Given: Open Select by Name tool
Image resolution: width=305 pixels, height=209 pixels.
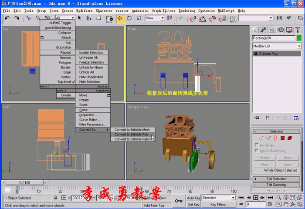Looking at the screenshot, I should [89, 18].
